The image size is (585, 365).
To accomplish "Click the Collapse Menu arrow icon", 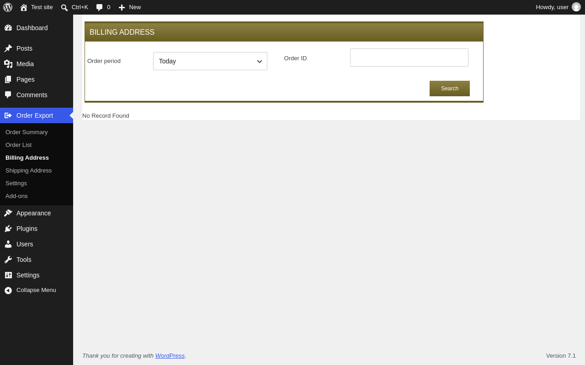I will (8, 290).
